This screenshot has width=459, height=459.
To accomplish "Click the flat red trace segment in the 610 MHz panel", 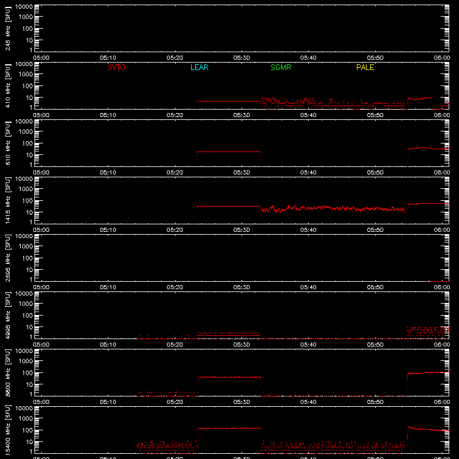I will pos(228,151).
